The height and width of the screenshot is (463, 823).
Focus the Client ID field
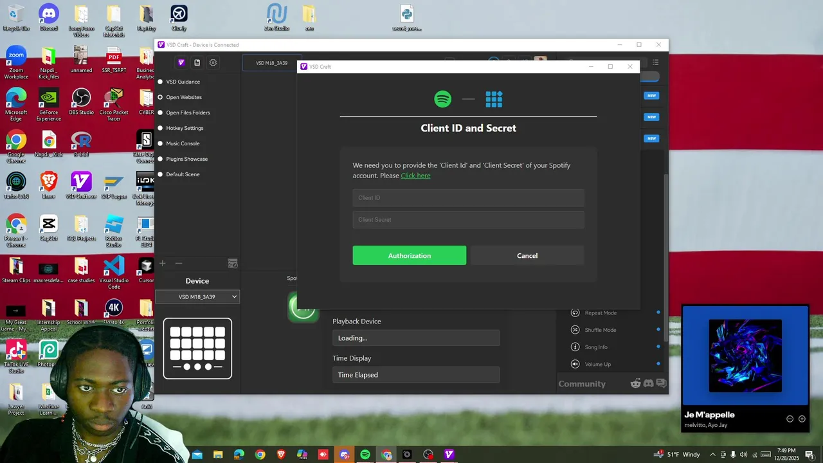pos(468,198)
